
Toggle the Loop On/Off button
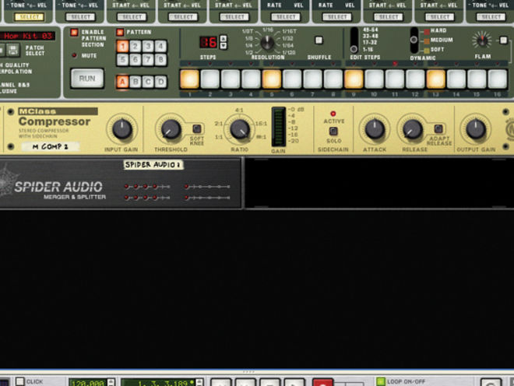(381, 382)
